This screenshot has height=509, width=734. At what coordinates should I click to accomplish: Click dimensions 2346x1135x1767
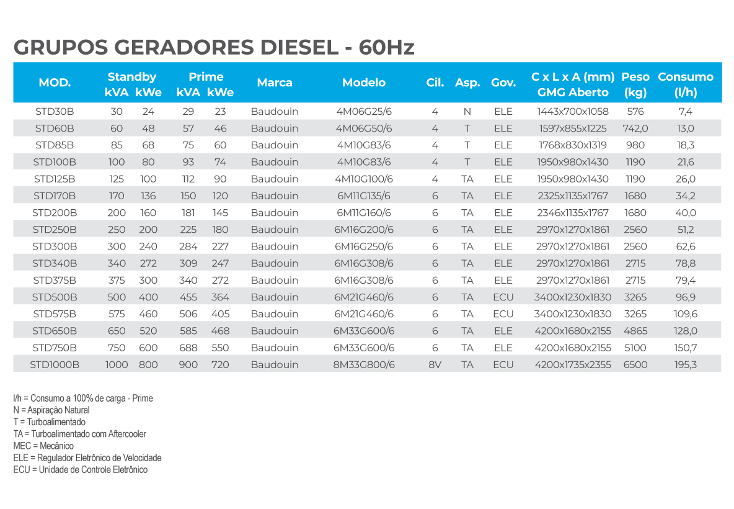pyautogui.click(x=573, y=213)
